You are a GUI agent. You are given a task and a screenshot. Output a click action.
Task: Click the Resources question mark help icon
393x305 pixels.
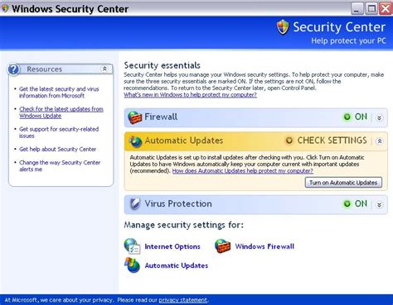(x=13, y=69)
